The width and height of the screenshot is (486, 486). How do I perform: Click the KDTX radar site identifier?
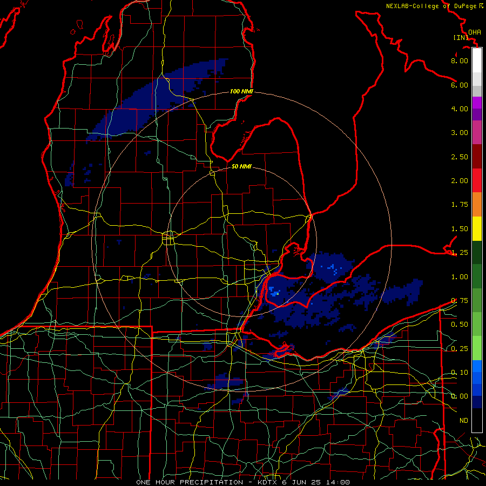(267, 482)
